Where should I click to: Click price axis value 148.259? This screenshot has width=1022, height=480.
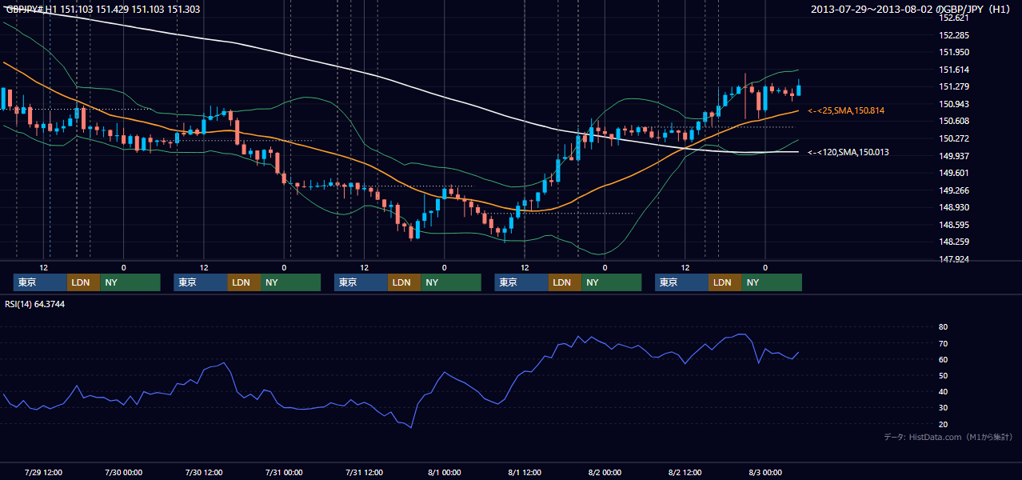point(953,242)
